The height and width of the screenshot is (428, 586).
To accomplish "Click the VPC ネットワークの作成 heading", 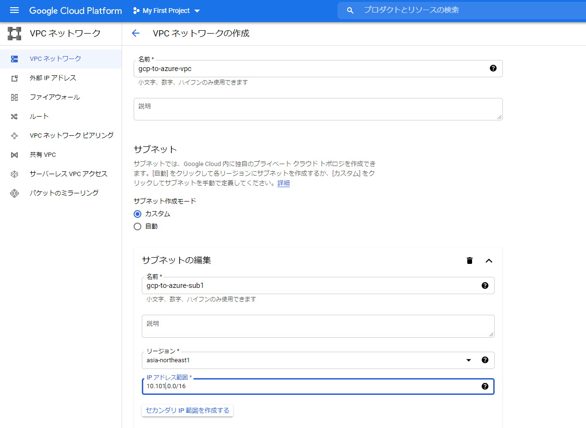I will point(201,33).
